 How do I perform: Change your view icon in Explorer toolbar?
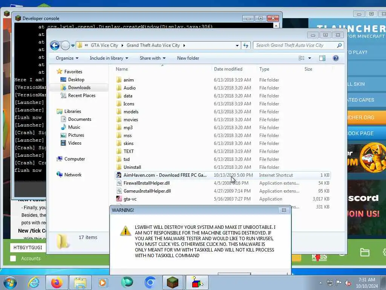(x=302, y=58)
